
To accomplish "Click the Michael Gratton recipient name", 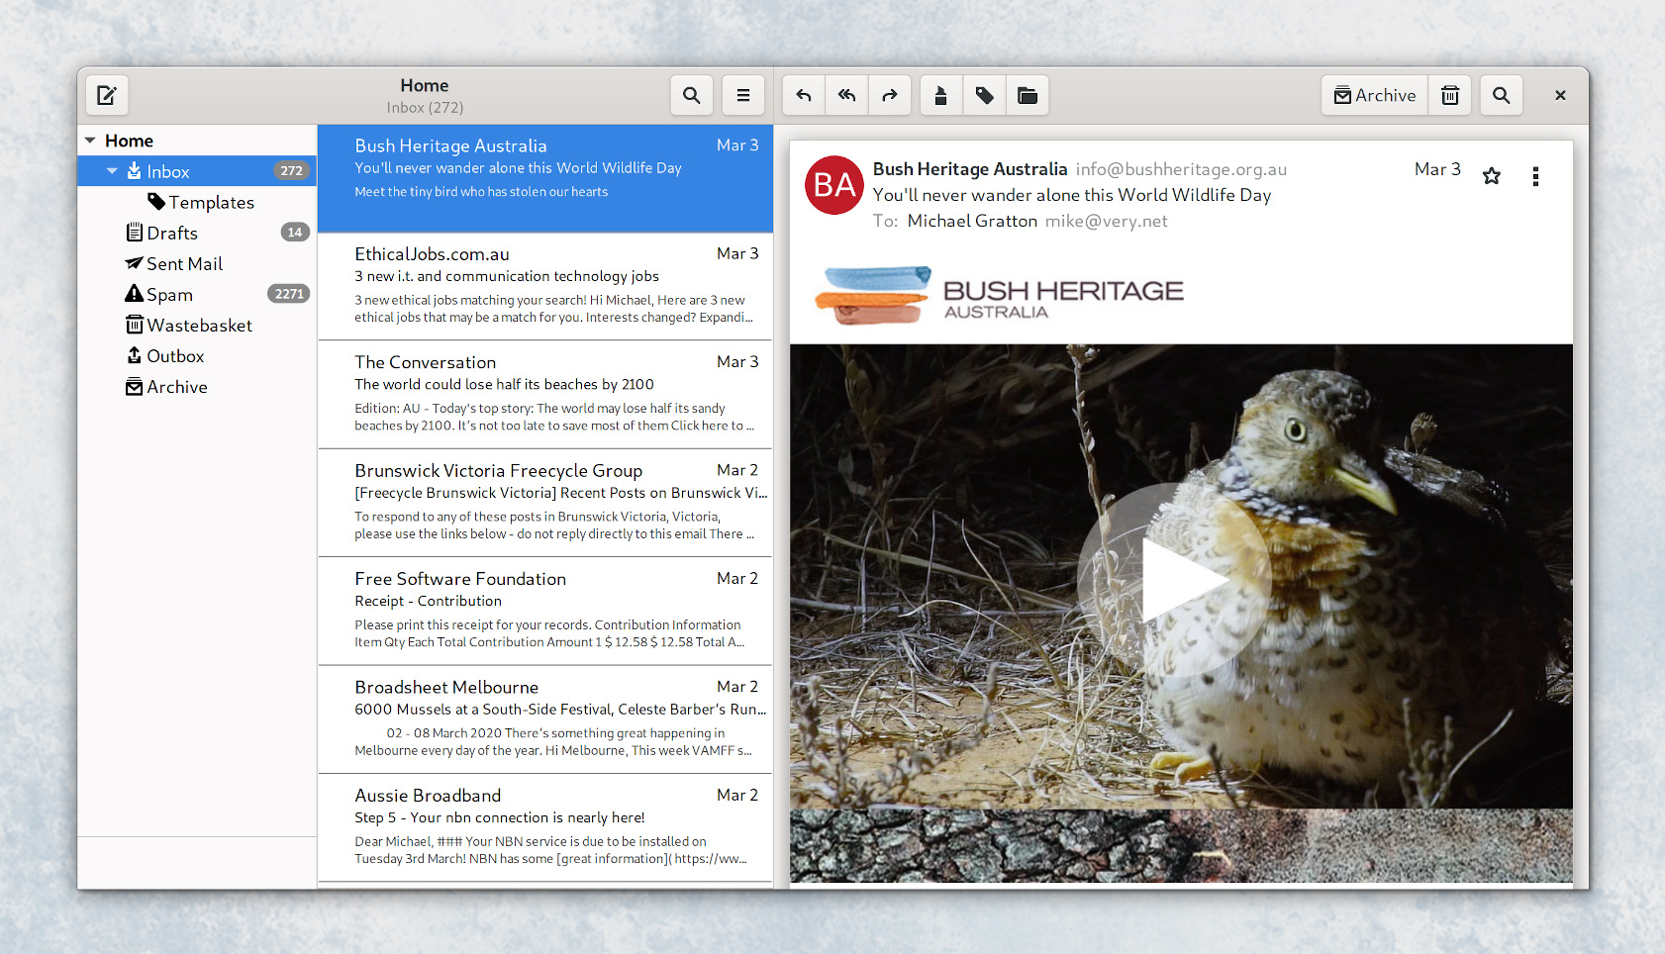I will pyautogui.click(x=972, y=221).
